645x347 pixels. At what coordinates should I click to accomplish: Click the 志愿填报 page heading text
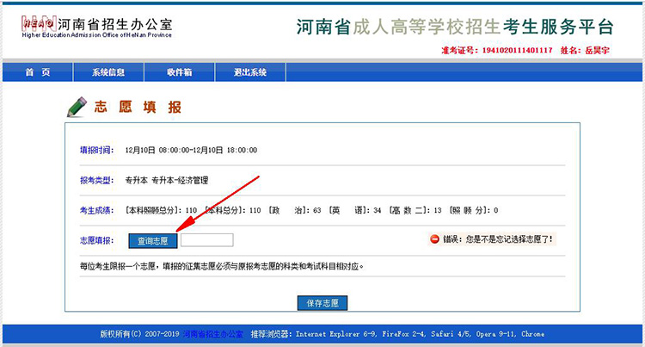coord(138,108)
